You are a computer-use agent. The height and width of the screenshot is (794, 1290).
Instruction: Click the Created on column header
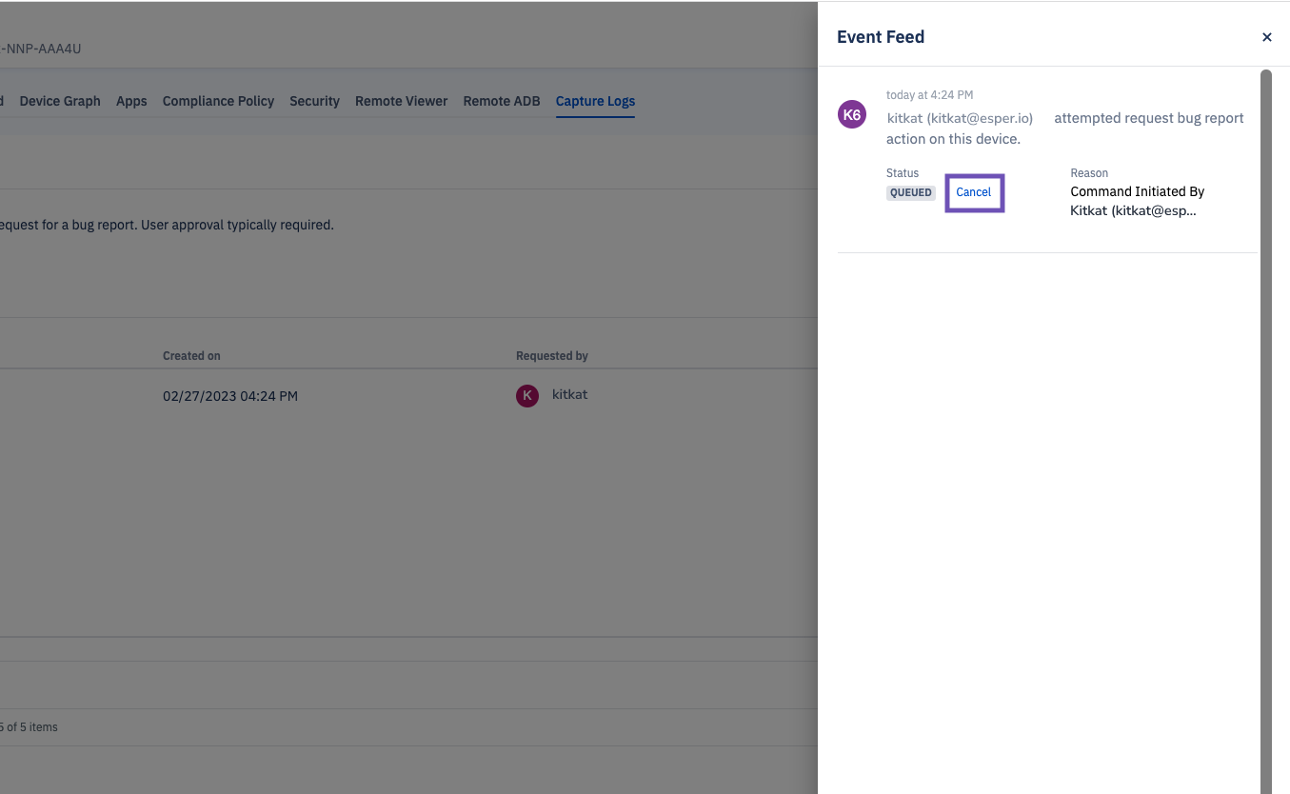191,356
